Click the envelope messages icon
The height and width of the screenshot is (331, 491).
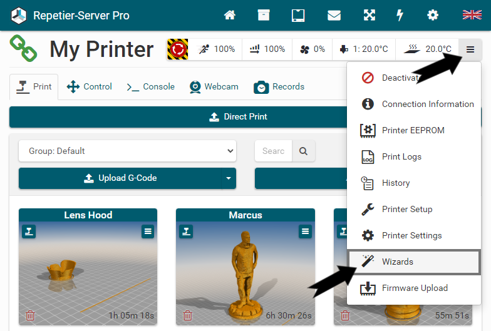pyautogui.click(x=334, y=15)
